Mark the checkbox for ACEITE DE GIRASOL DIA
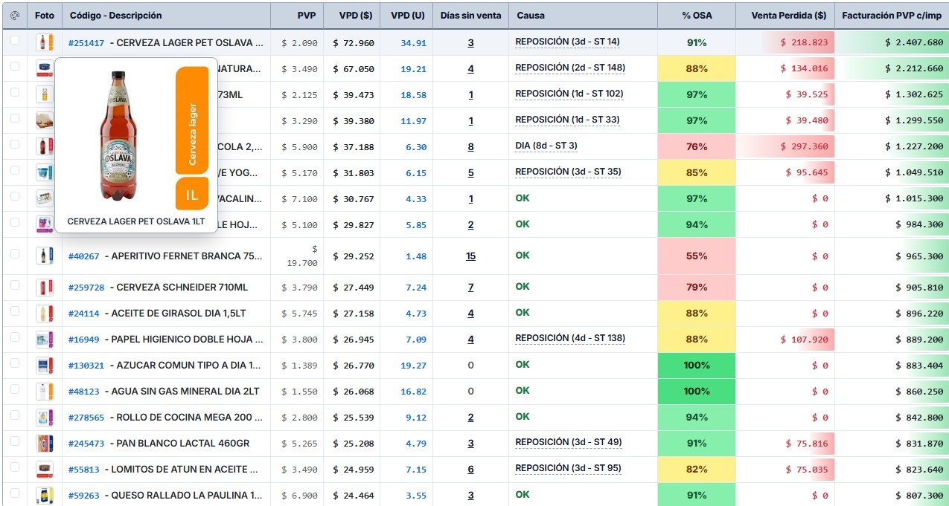Viewport: 949px width, 506px height. 15,311
